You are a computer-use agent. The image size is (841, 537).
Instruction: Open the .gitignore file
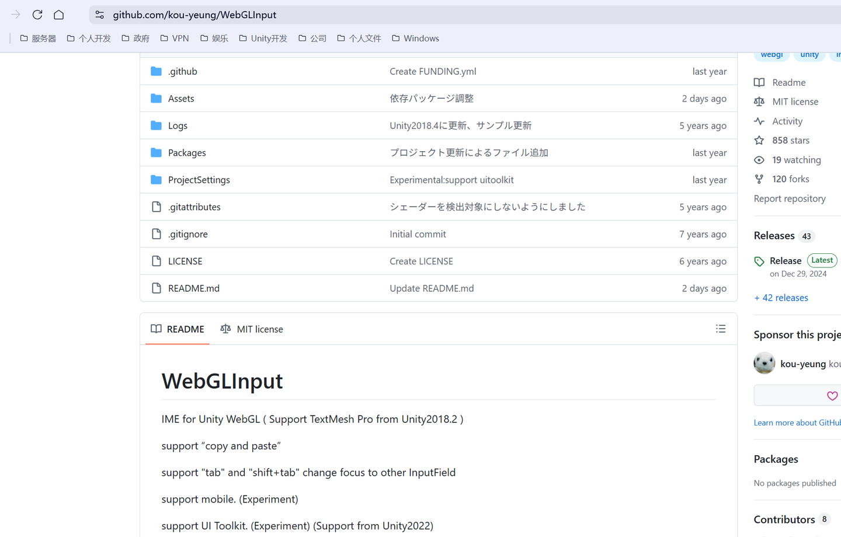click(188, 234)
